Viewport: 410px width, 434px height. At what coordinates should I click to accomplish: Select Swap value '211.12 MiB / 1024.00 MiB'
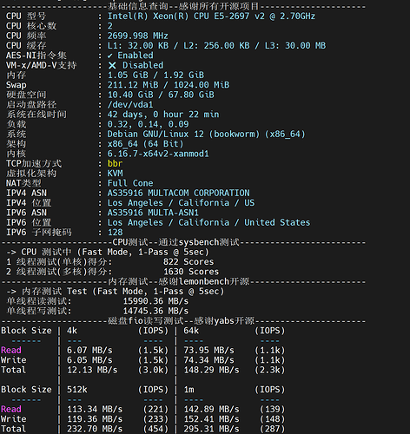click(x=169, y=85)
